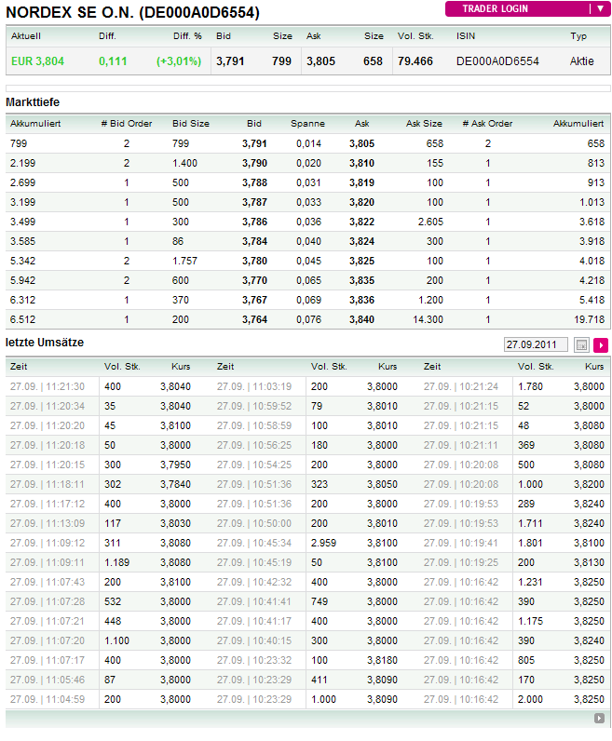The height and width of the screenshot is (741, 612).
Task: Click ask price 3,822
Action: coord(361,222)
